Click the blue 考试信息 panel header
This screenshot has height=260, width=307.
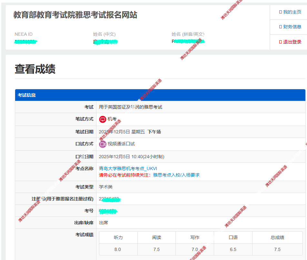[160, 95]
